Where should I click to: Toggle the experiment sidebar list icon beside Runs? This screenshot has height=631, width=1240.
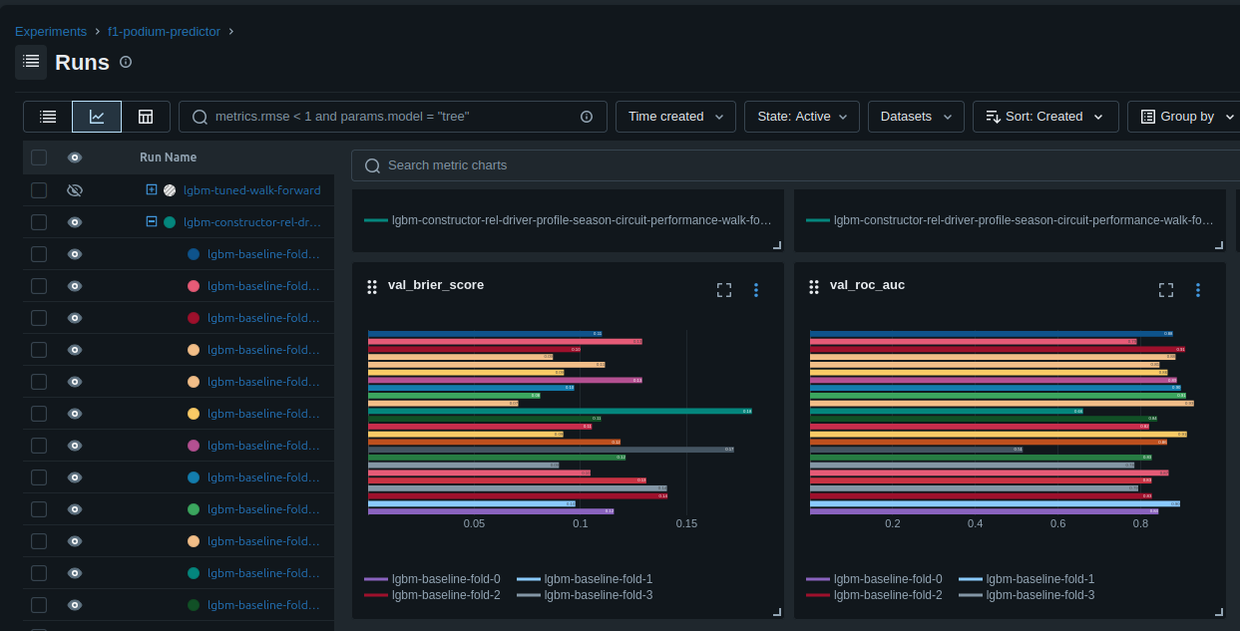(x=31, y=62)
